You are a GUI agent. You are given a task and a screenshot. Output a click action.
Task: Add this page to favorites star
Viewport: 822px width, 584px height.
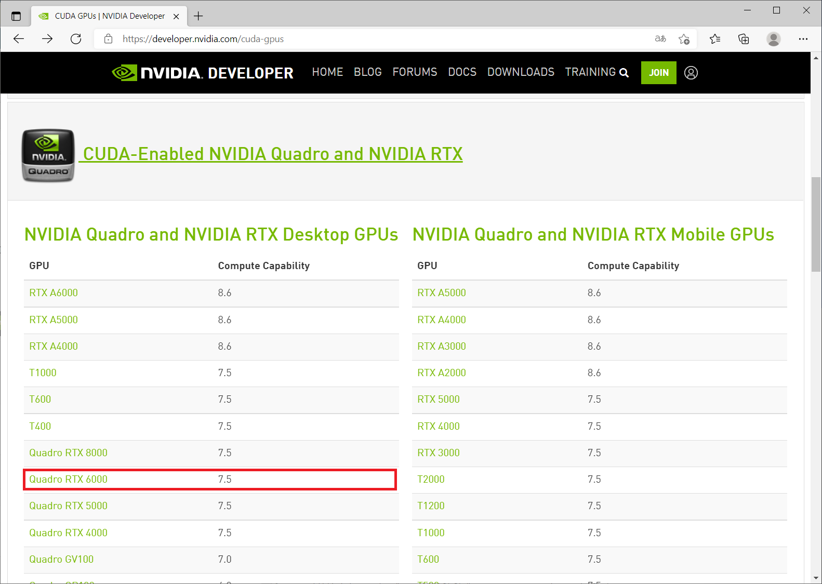pyautogui.click(x=684, y=39)
